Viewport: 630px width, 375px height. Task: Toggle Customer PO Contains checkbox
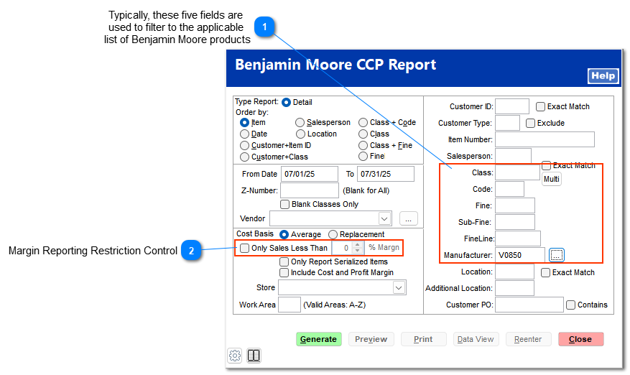(570, 305)
